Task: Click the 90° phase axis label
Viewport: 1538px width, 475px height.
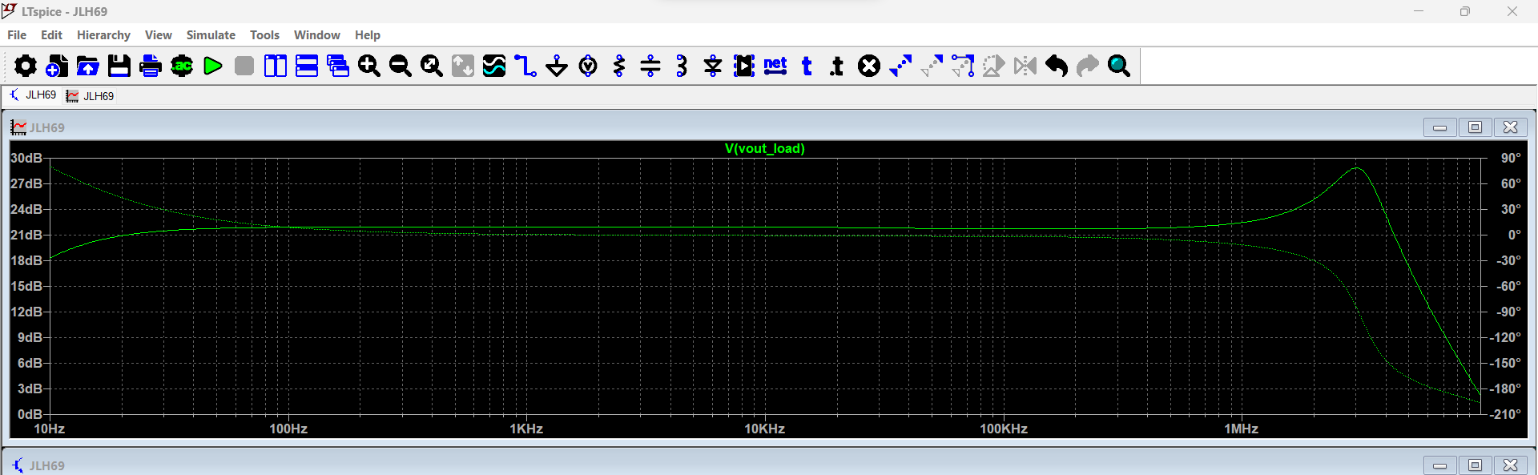Action: point(1511,158)
